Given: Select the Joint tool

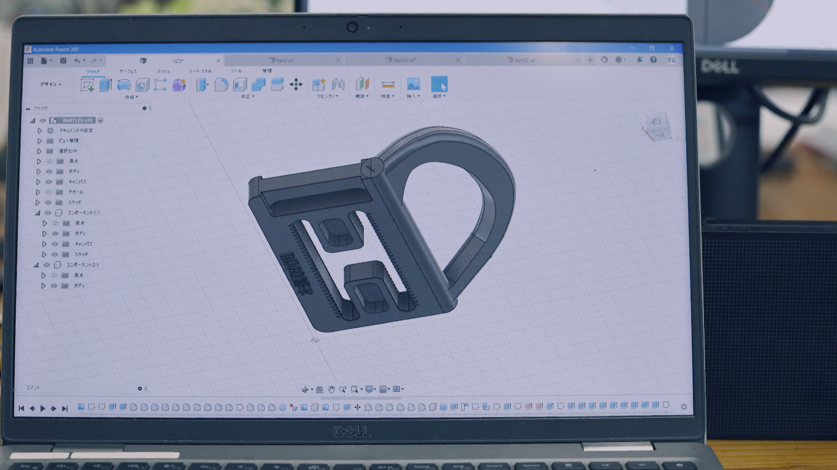Looking at the screenshot, I should pos(338,84).
